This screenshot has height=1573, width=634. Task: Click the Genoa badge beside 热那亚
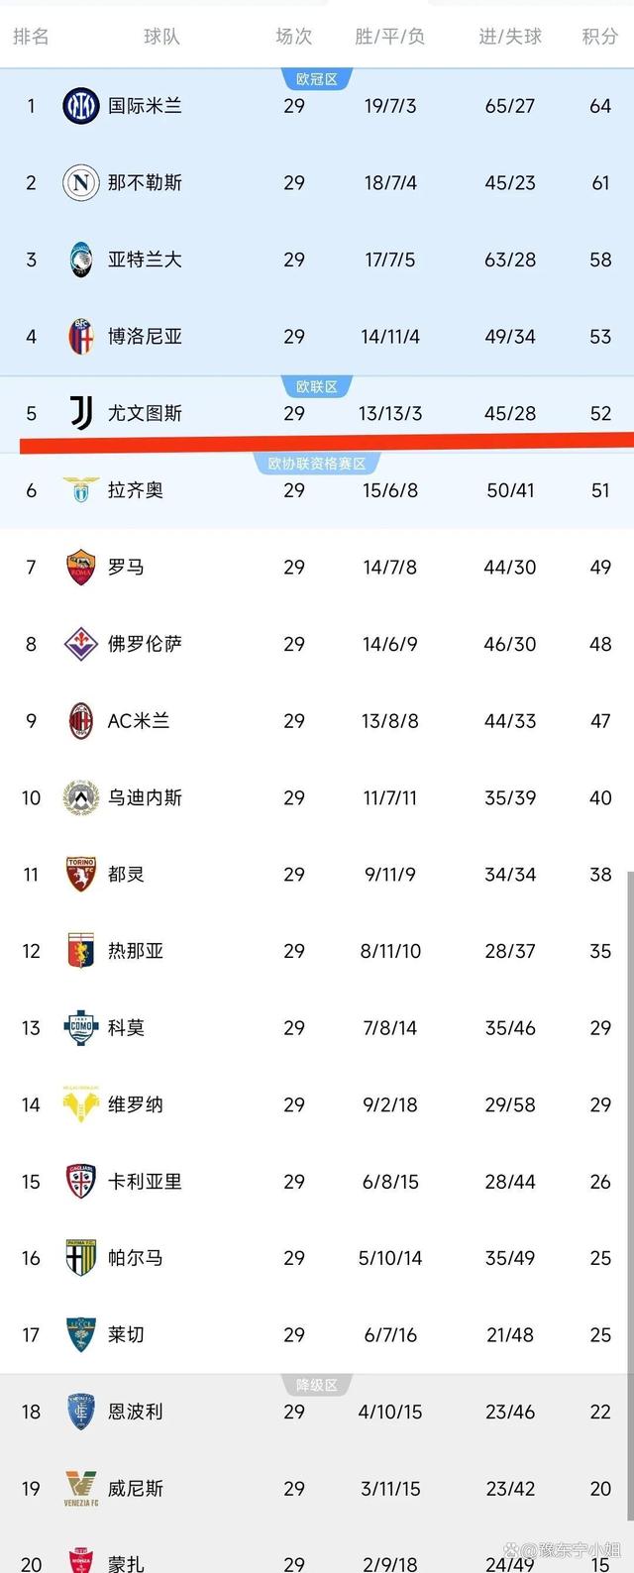pyautogui.click(x=79, y=951)
